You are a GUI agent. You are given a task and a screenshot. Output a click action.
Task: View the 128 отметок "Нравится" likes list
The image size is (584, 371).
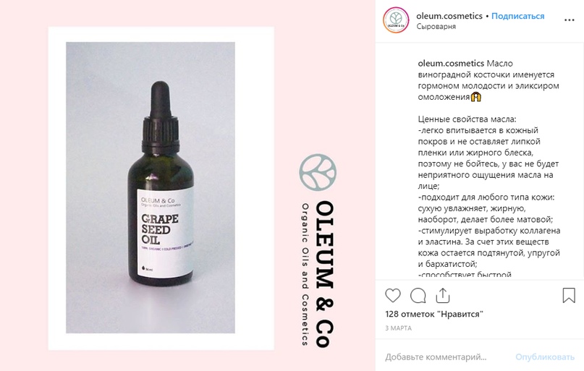click(434, 314)
